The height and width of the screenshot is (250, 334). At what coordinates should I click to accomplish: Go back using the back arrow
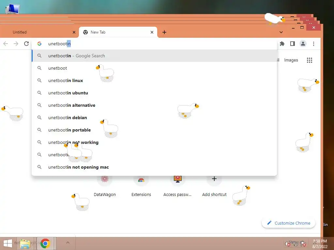pos(6,44)
